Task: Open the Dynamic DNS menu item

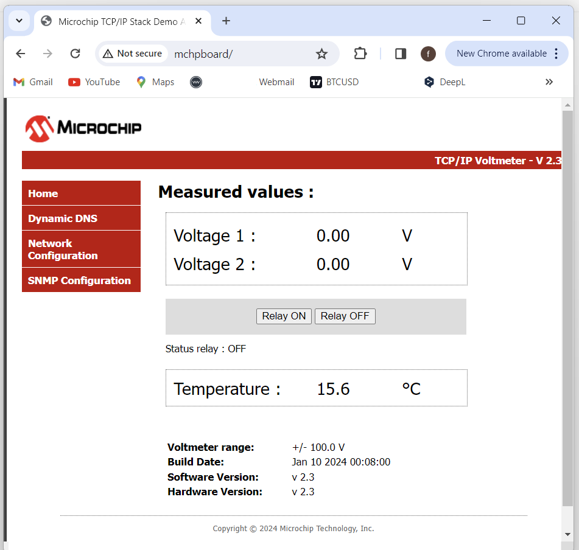Action: click(x=81, y=218)
